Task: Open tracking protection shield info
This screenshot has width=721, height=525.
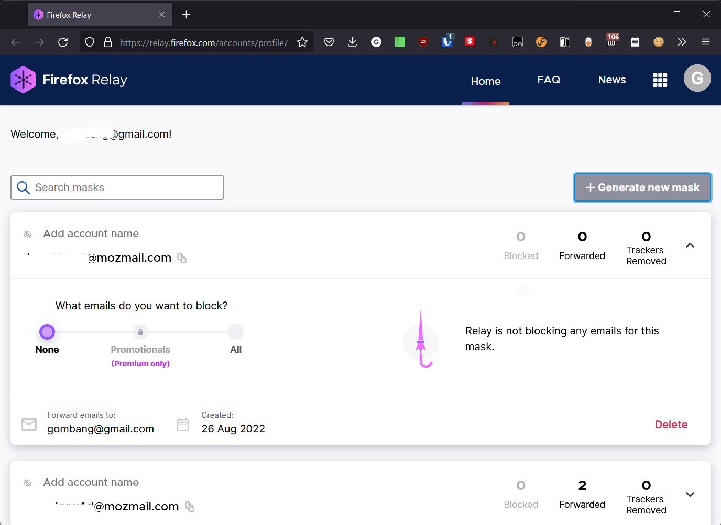Action: pyautogui.click(x=90, y=42)
